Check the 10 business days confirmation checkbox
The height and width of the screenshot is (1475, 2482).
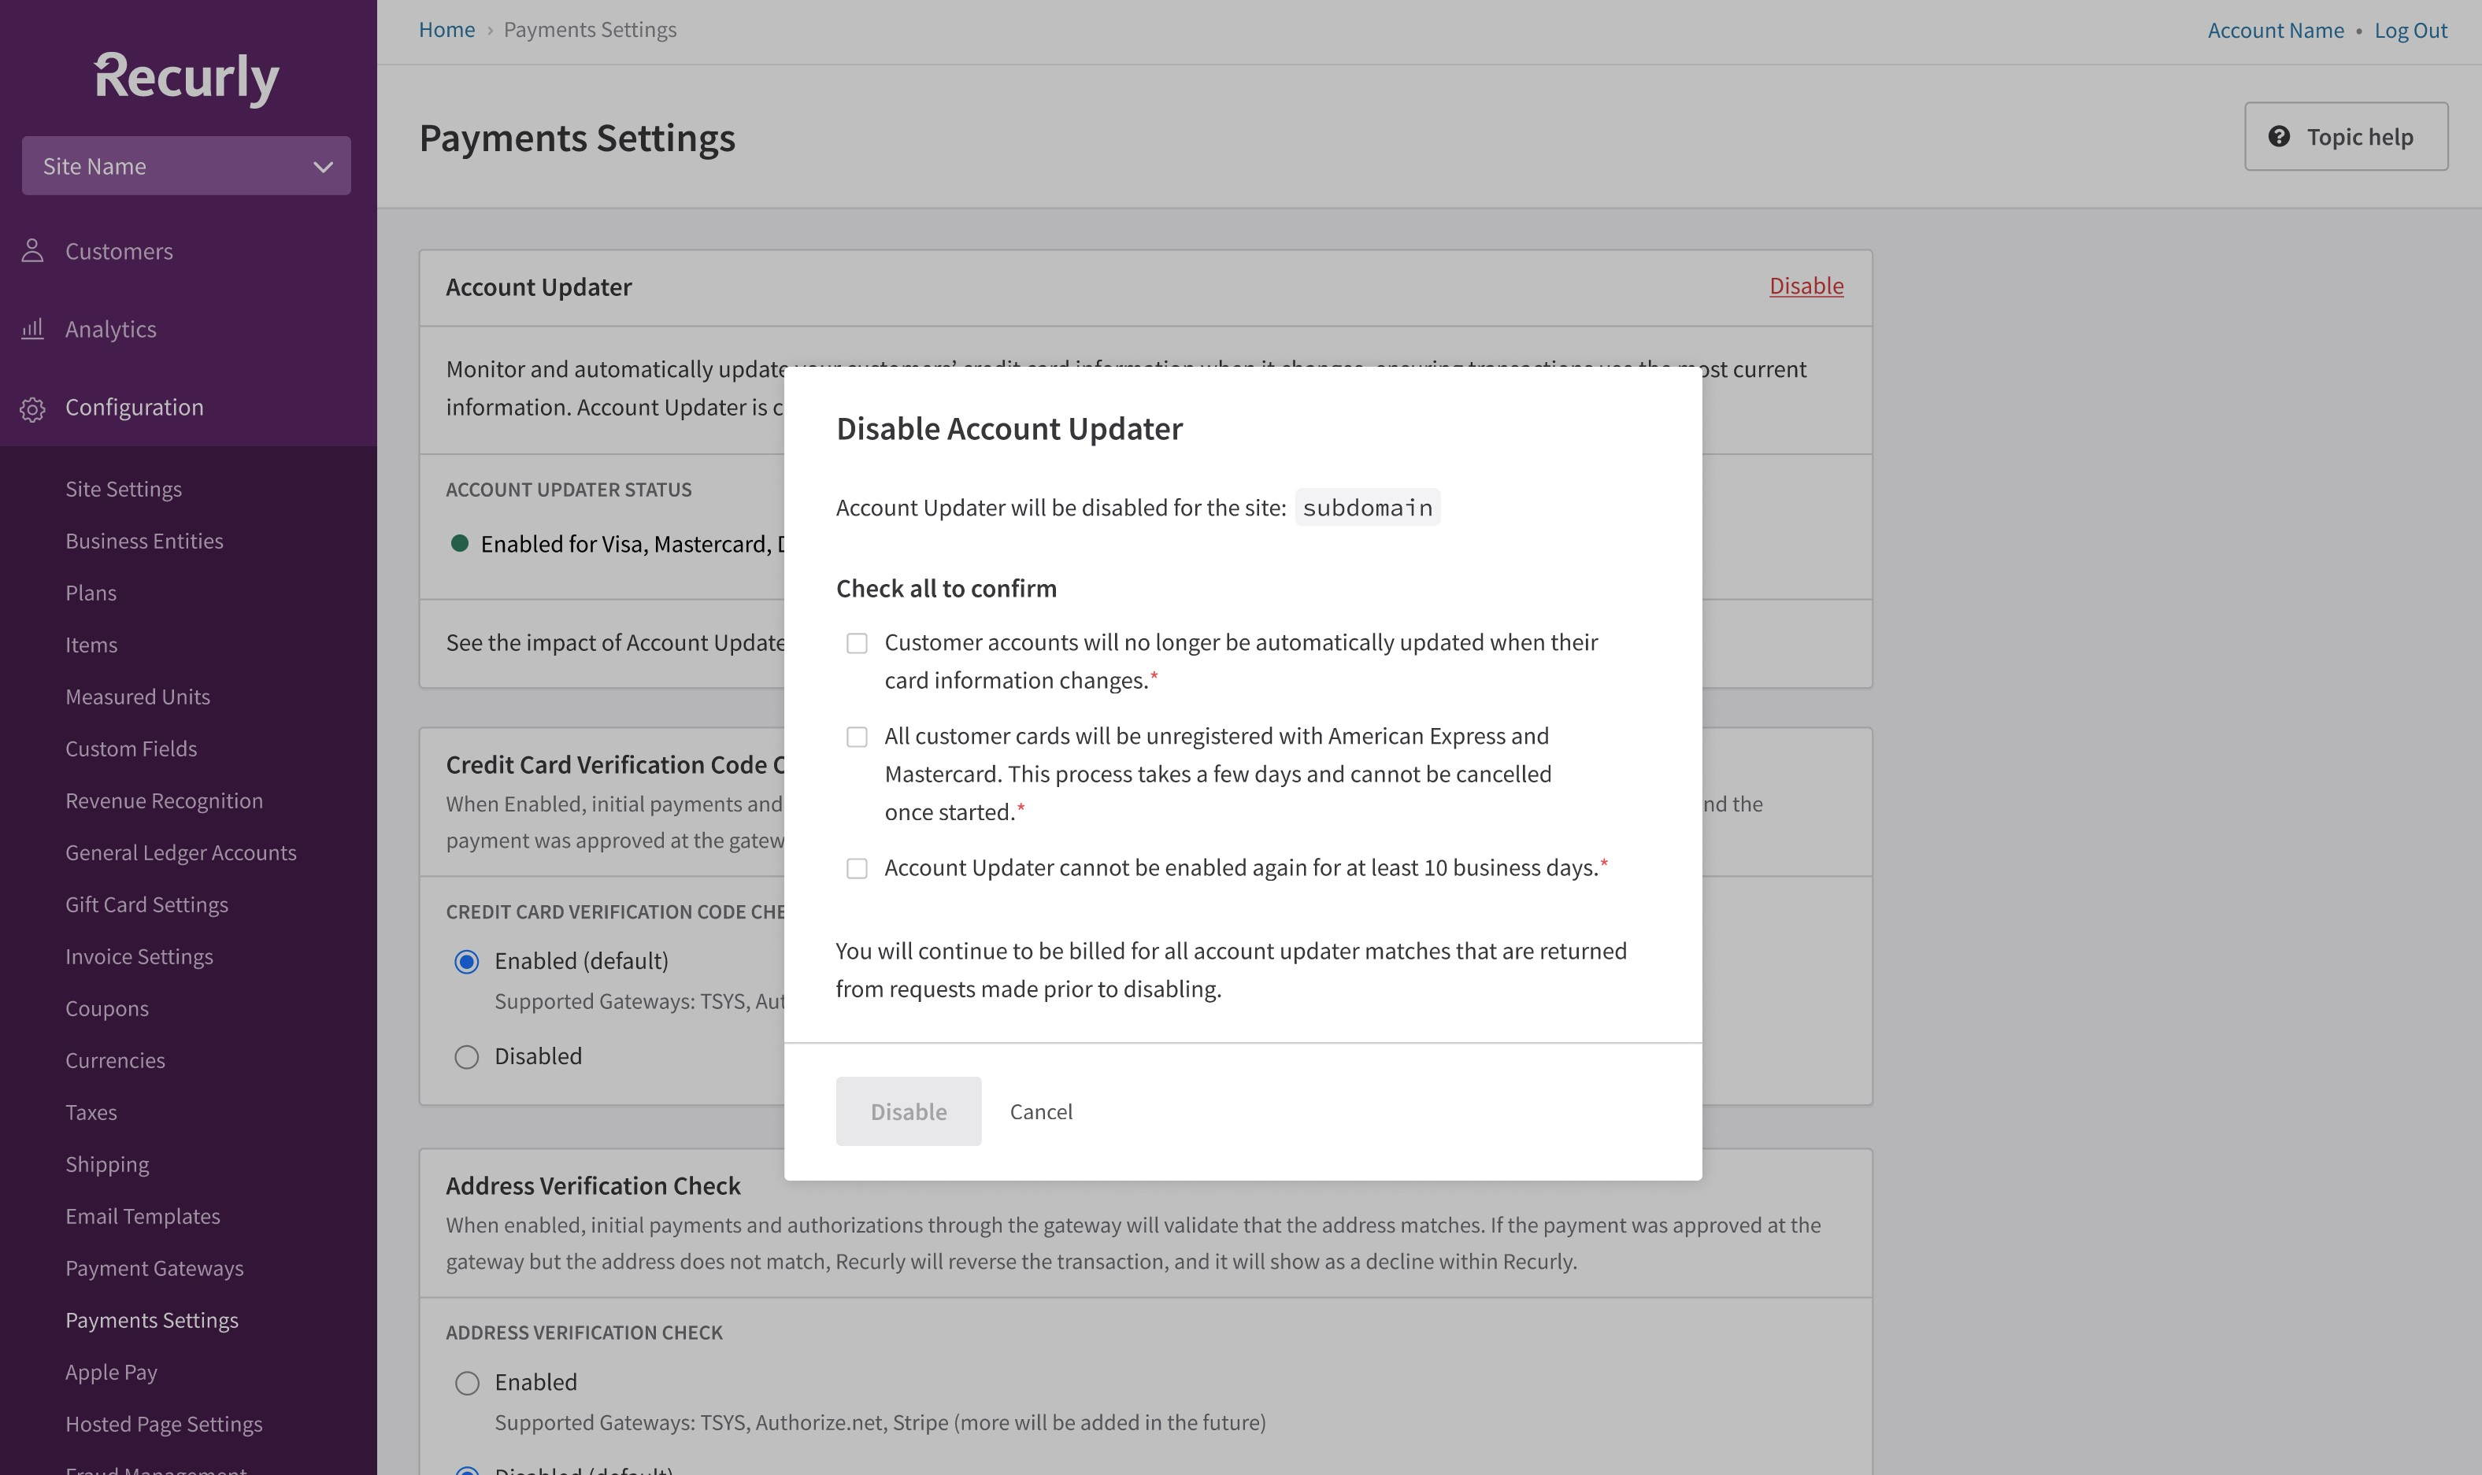pyautogui.click(x=856, y=869)
